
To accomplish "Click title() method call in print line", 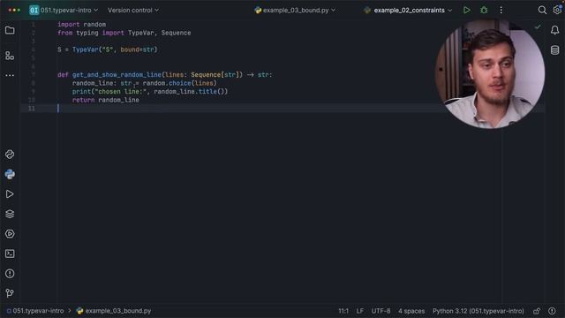I will (213, 92).
